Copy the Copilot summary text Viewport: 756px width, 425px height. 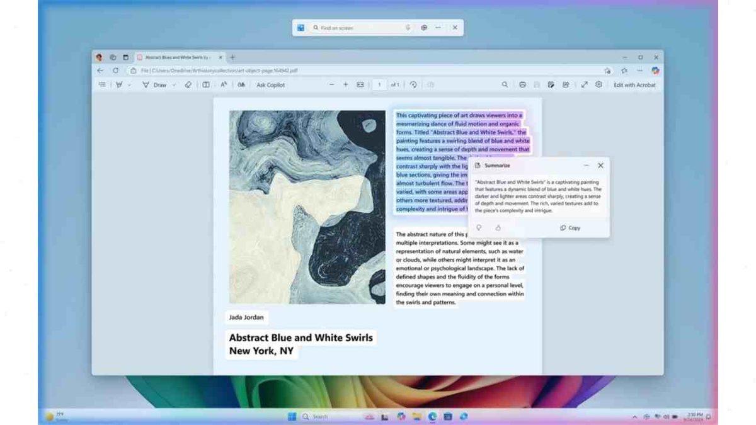pos(569,228)
